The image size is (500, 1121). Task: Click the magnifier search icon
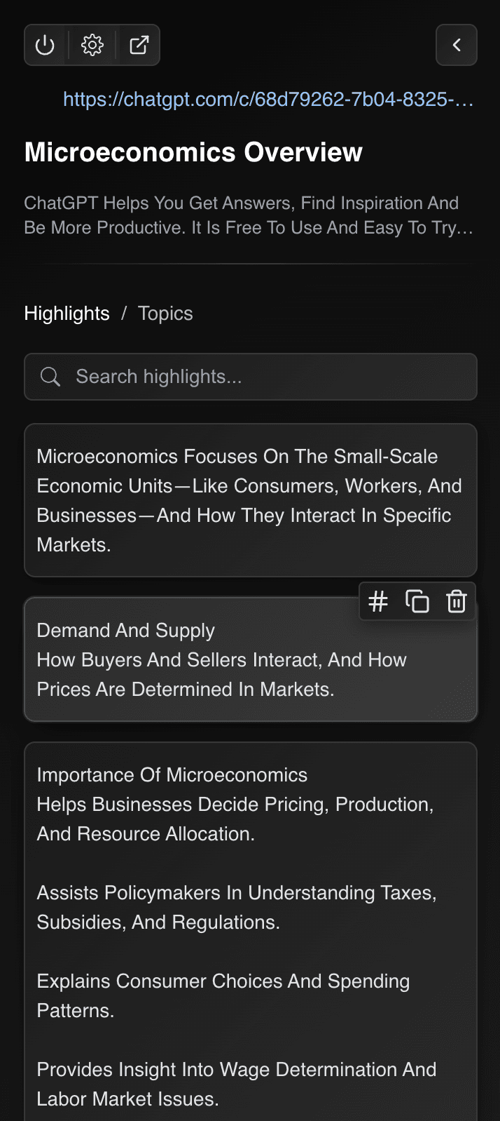pos(50,377)
